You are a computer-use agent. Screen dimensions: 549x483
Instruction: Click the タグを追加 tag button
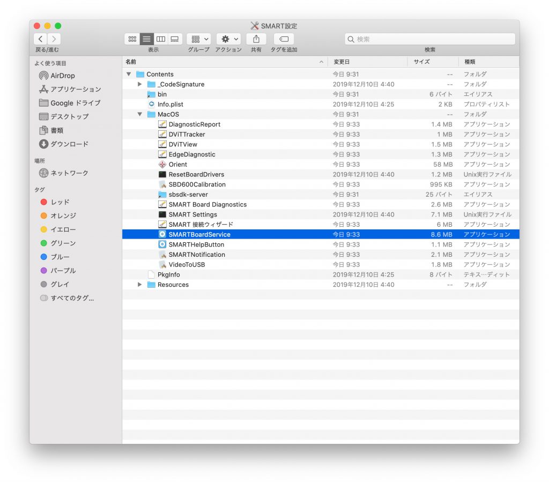pos(284,39)
